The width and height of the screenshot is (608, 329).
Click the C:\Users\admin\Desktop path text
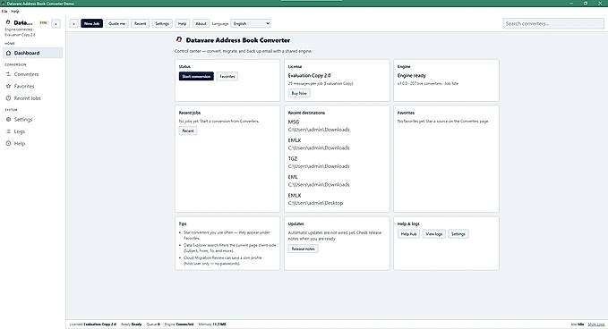tap(315, 203)
